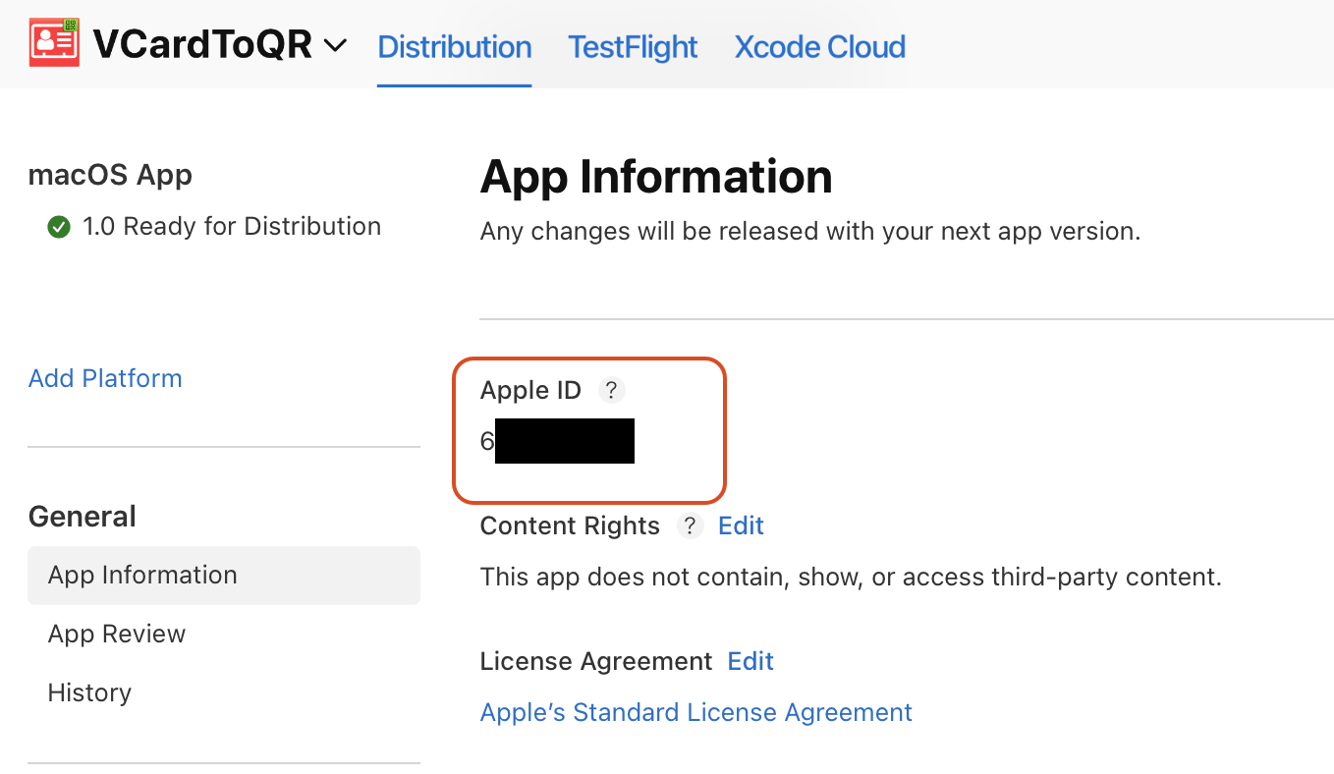The width and height of the screenshot is (1334, 774).
Task: Click the Apple ID label
Action: (x=530, y=390)
